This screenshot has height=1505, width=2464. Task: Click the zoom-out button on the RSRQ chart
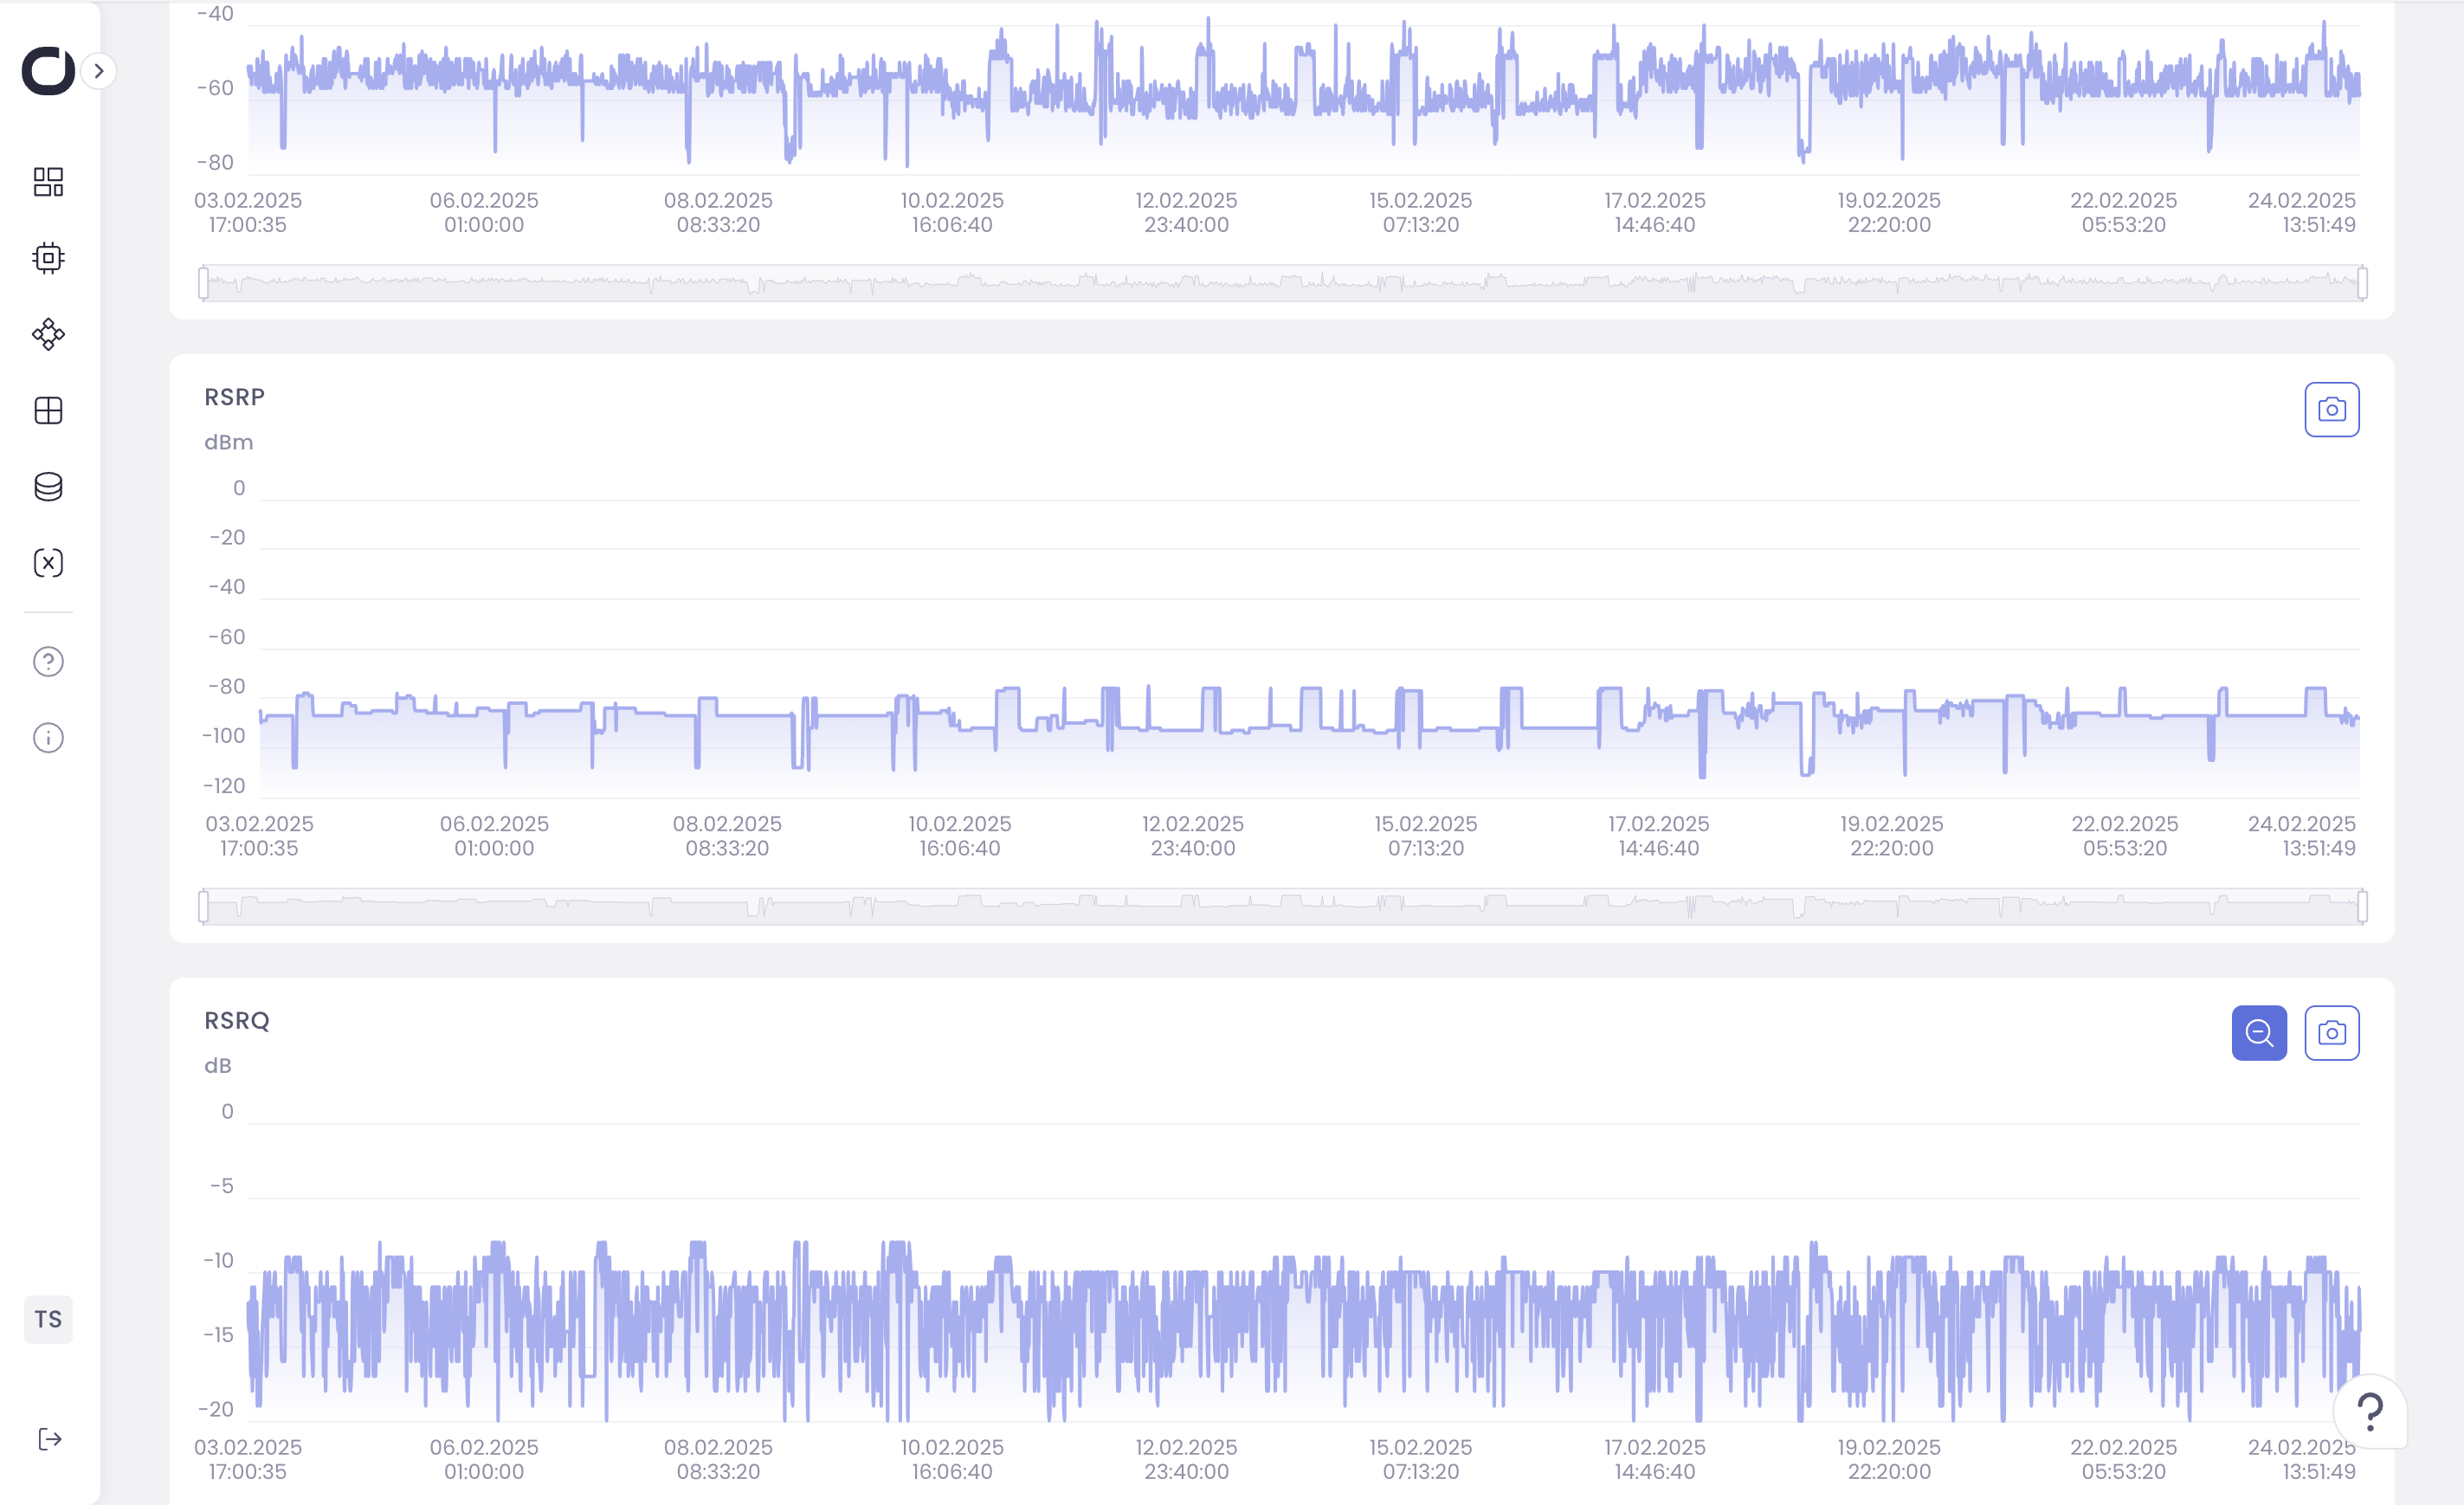pyautogui.click(x=2258, y=1032)
